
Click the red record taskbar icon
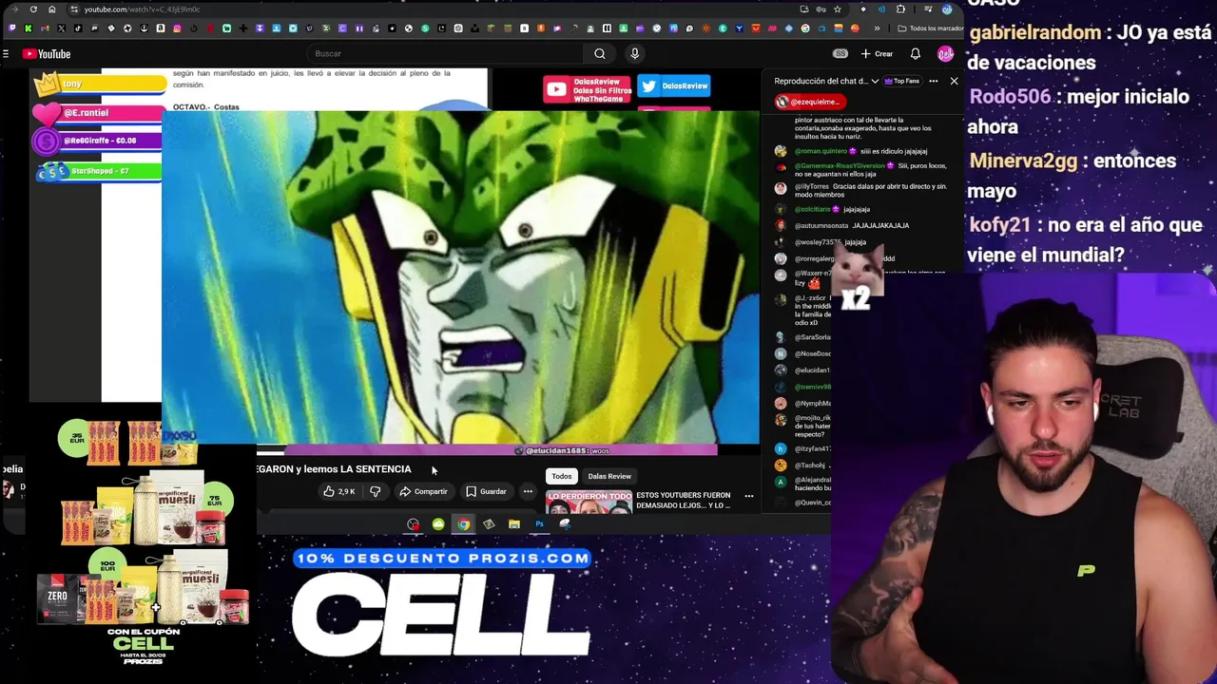413,524
